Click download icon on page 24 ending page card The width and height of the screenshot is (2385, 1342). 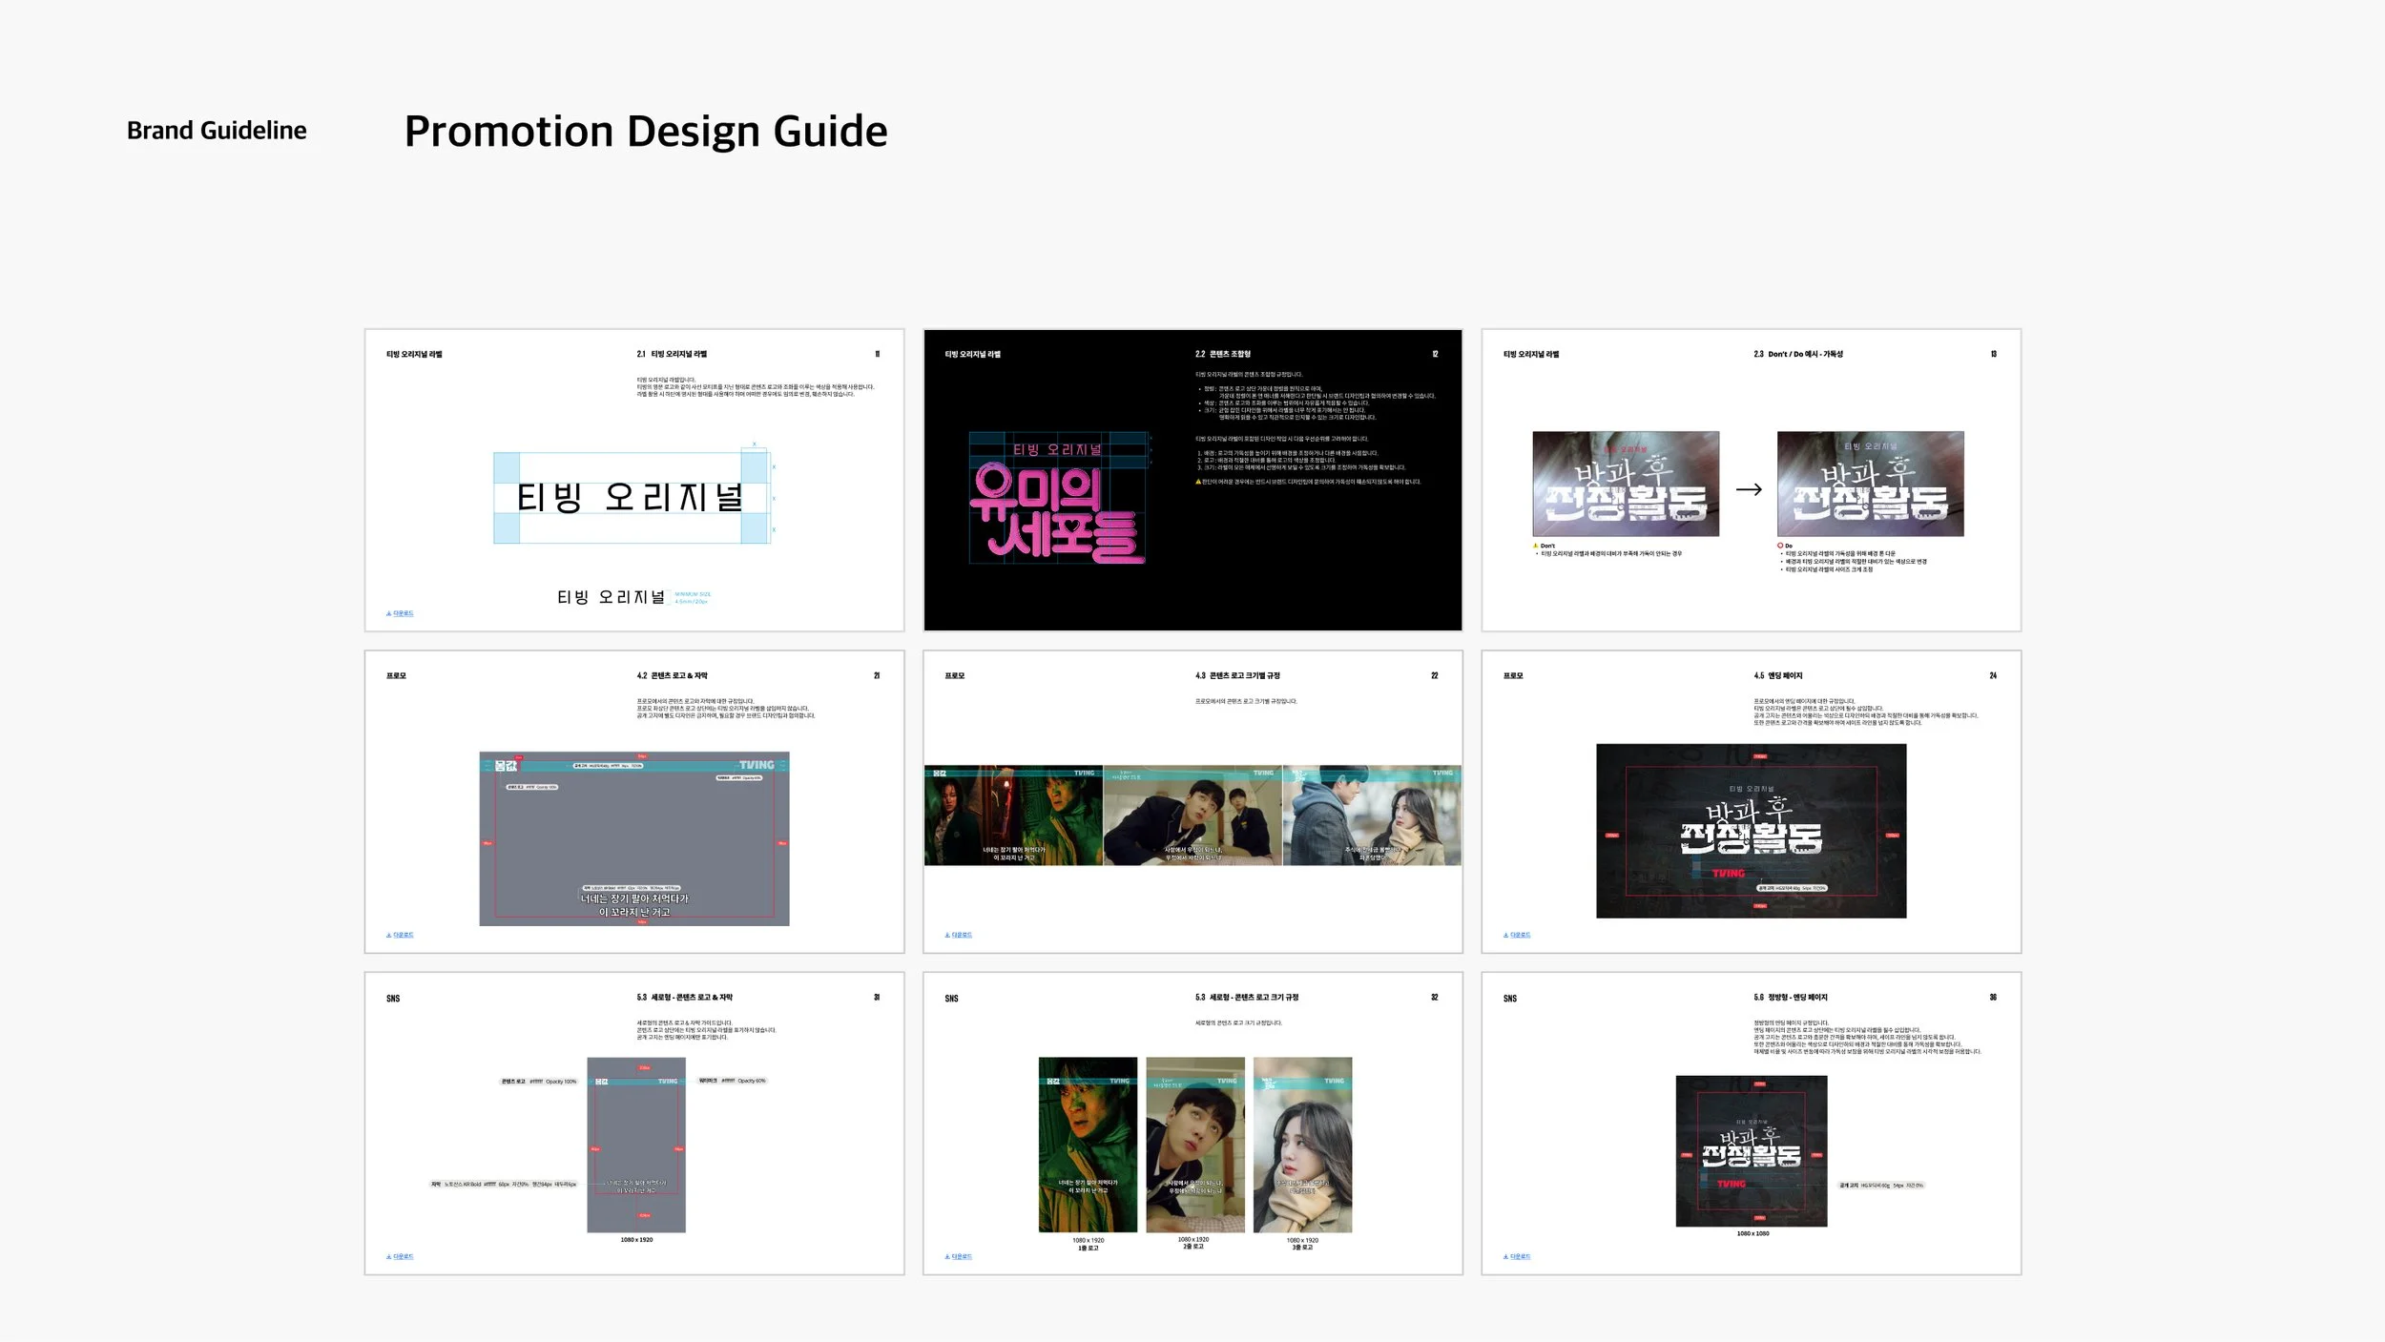coord(1506,935)
